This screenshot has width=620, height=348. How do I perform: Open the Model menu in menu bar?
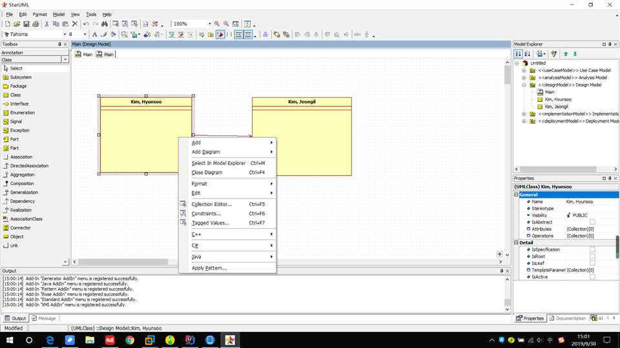click(x=59, y=14)
